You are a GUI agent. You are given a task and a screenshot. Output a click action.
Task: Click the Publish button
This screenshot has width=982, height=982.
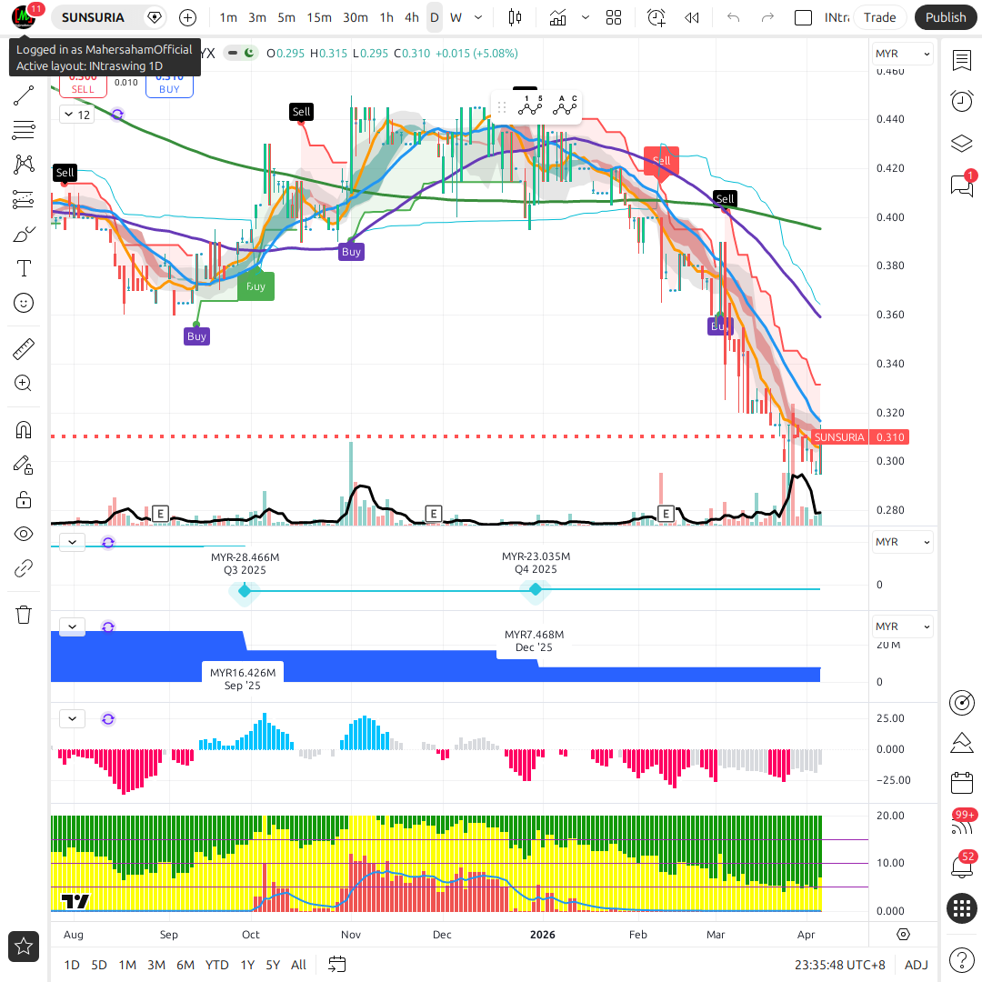point(946,17)
